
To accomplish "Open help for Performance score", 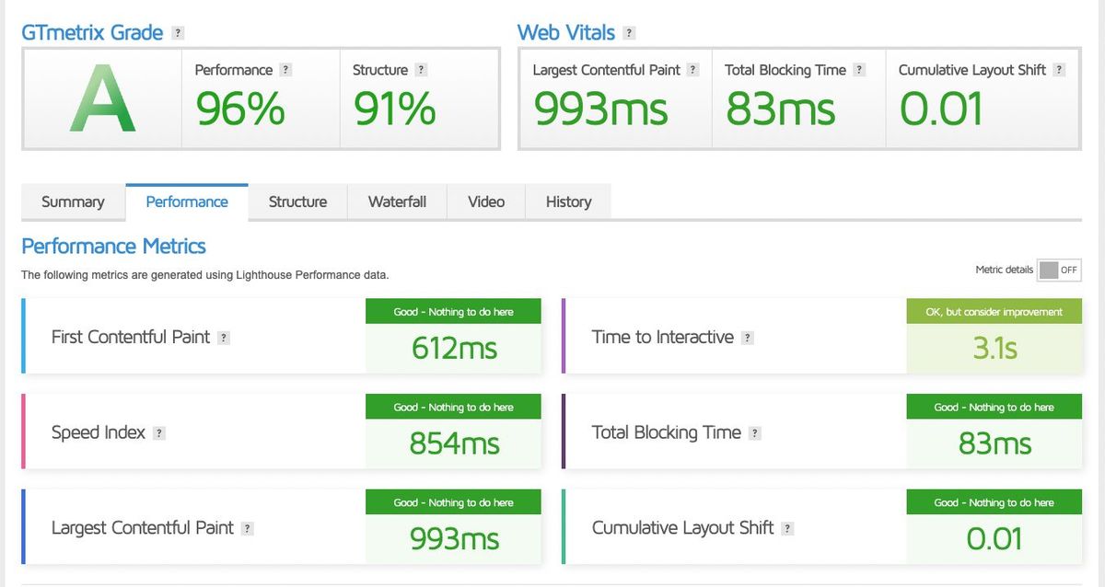I will pyautogui.click(x=285, y=70).
